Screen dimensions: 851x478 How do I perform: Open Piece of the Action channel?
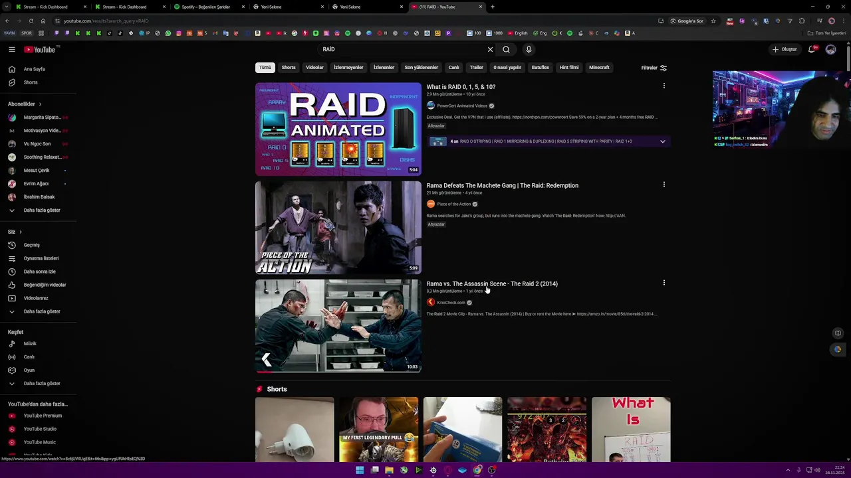[453, 204]
